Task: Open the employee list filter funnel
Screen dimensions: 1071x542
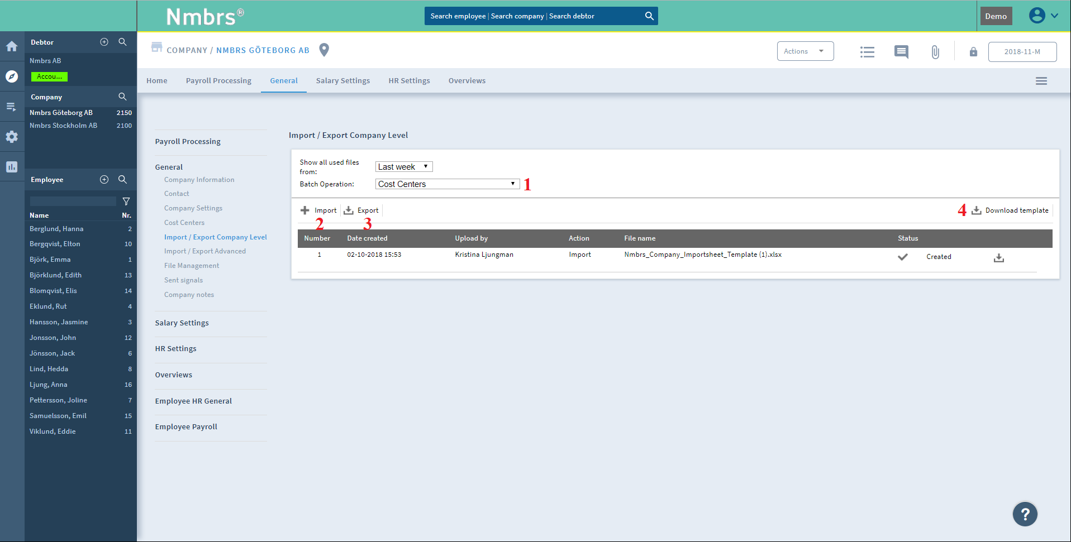Action: 126,201
